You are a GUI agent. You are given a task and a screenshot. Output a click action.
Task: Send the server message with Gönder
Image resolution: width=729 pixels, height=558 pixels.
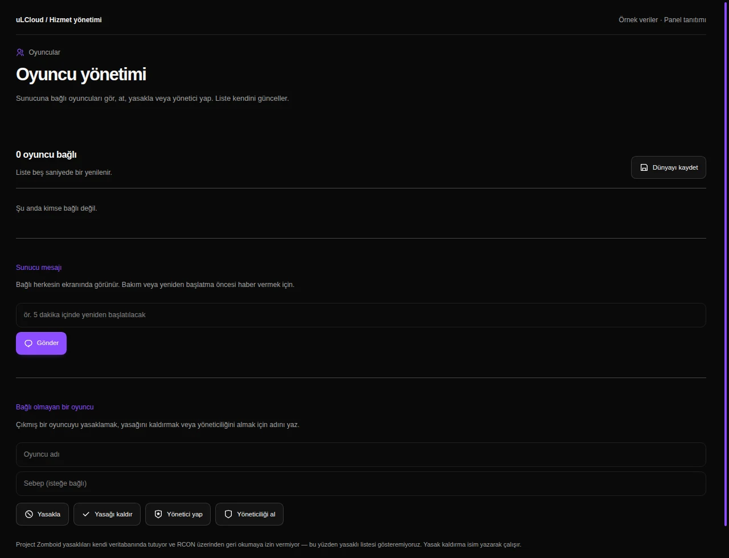pyautogui.click(x=41, y=343)
